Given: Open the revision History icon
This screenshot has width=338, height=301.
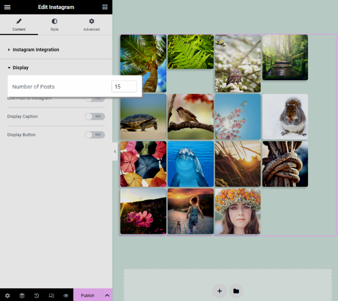Looking at the screenshot, I should coord(37,295).
